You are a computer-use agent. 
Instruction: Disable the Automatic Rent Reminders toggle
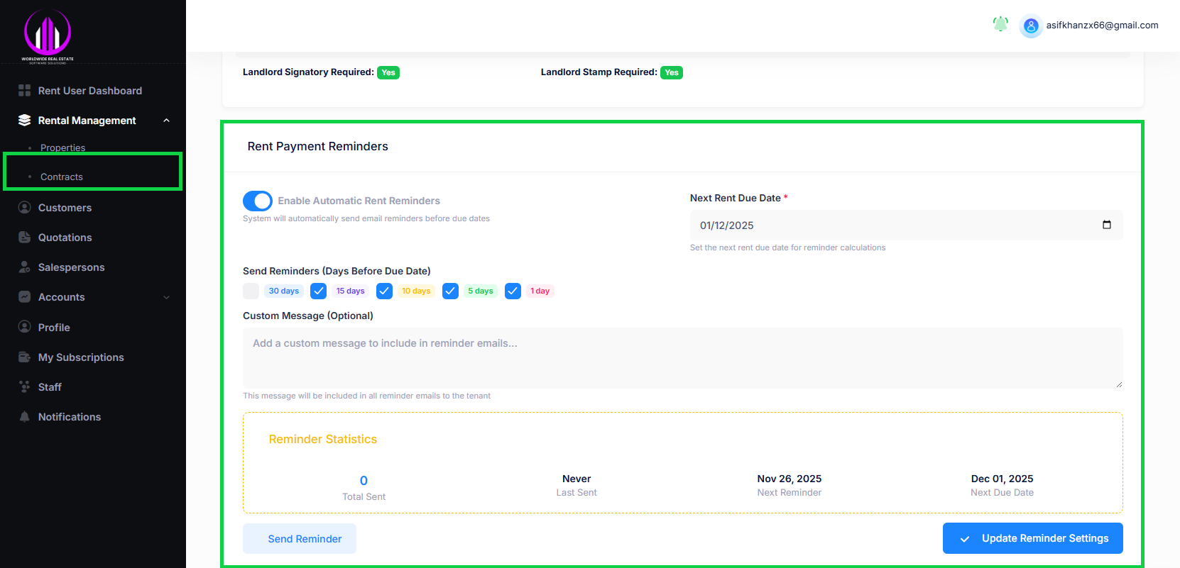pyautogui.click(x=258, y=201)
